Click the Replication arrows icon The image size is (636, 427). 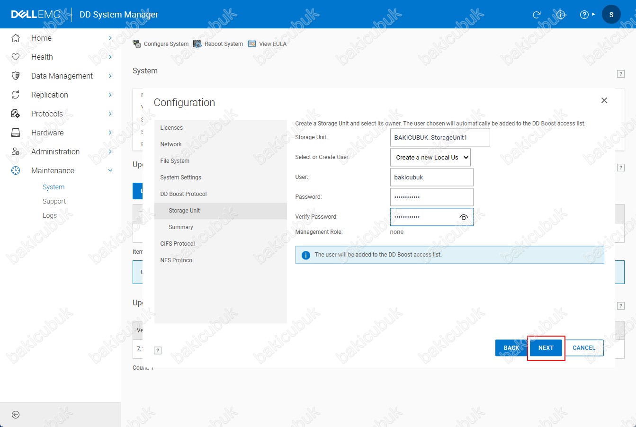coord(16,95)
